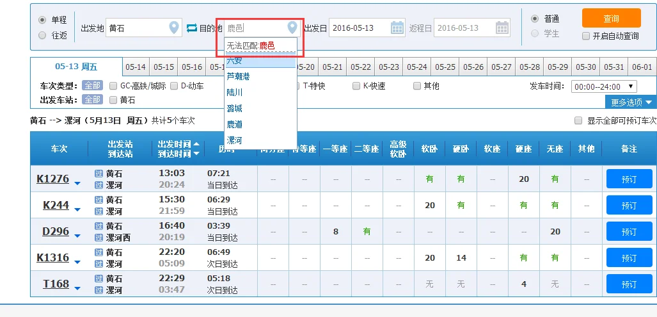Viewport: 657px width, 317px height.
Task: Select 全部 for 出发车站 filter
Action: (x=92, y=99)
